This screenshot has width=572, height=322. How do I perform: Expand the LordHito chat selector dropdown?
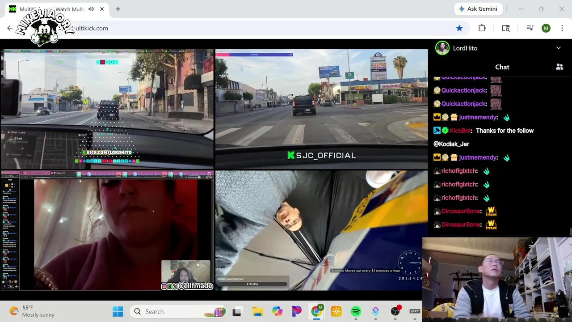[x=559, y=48]
